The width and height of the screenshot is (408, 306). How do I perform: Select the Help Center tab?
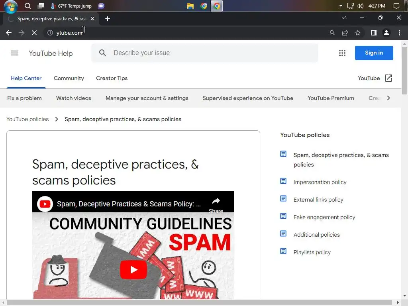(26, 78)
